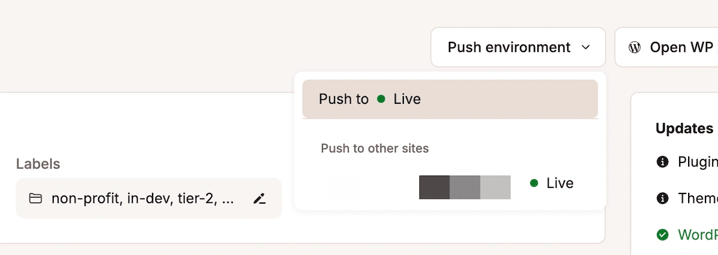The image size is (718, 255).
Task: Click the Push to other sites heading
Action: click(x=375, y=148)
